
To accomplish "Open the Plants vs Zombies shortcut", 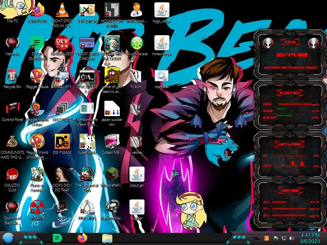I will [37, 174].
